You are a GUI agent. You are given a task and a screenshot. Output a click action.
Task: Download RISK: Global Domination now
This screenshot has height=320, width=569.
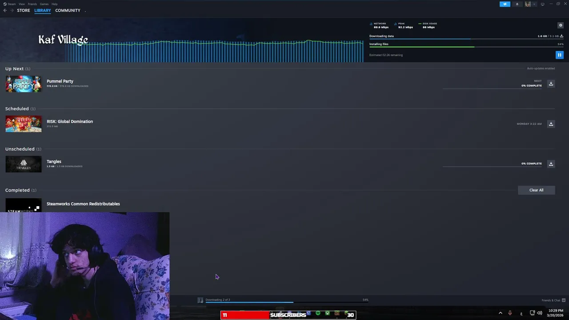pos(551,124)
